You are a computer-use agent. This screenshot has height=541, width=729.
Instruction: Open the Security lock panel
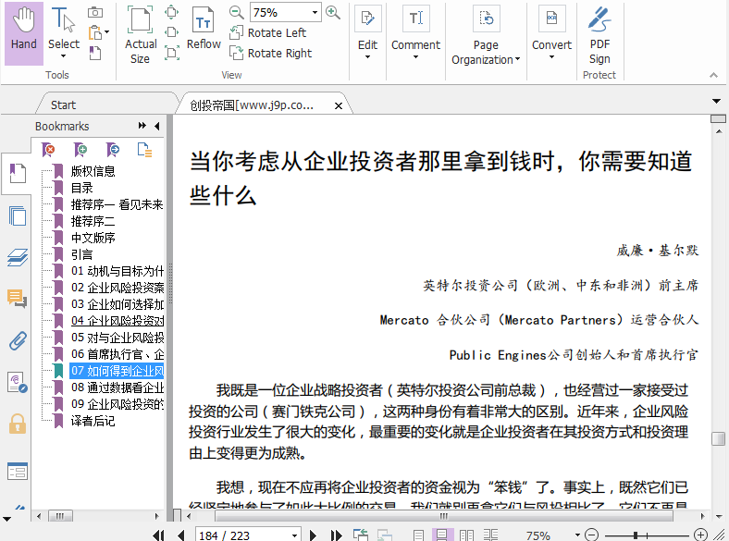(17, 424)
